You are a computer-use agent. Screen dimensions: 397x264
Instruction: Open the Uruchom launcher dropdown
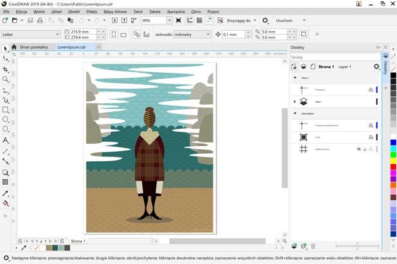coord(304,20)
